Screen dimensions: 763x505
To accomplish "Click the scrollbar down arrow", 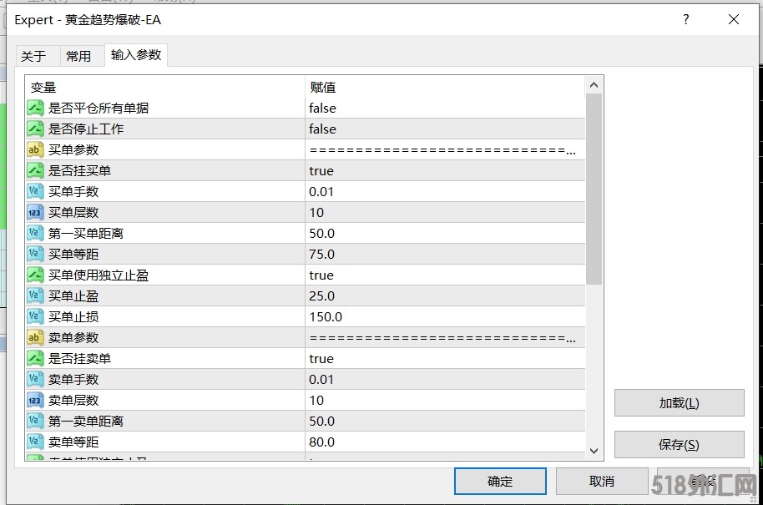I will pos(594,450).
